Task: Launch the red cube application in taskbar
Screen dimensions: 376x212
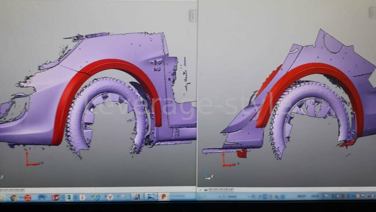Action: point(55,197)
